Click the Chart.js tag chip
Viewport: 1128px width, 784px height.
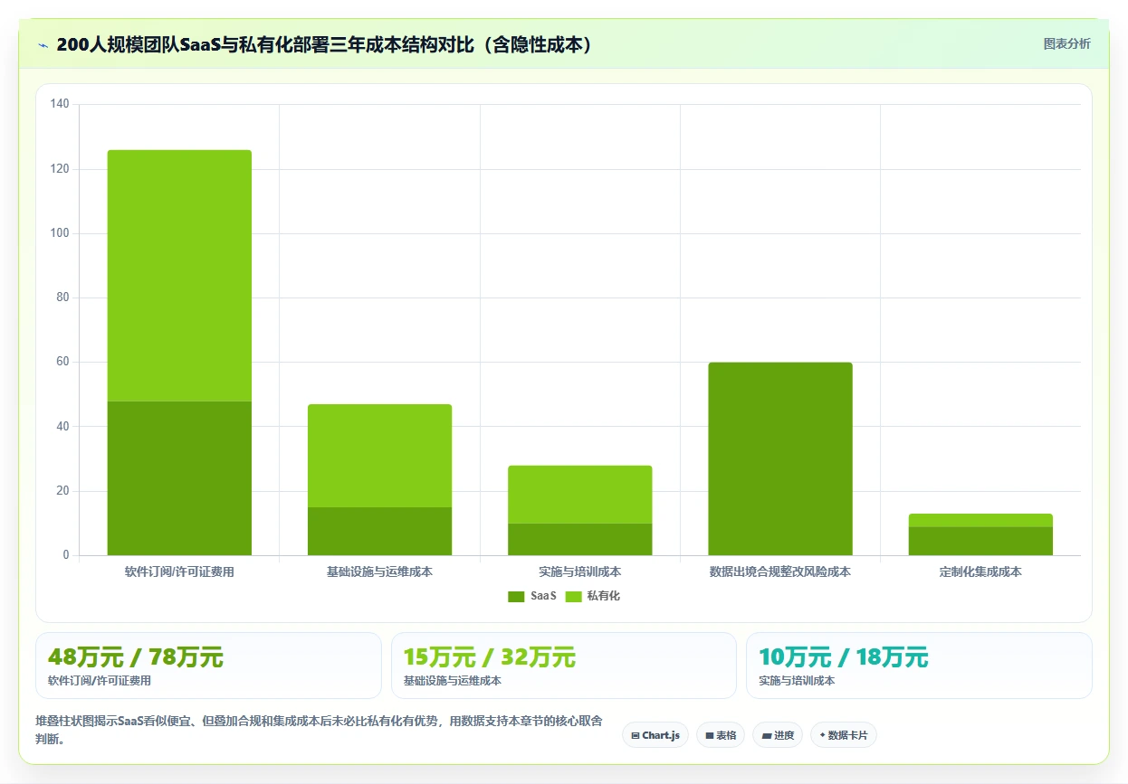coord(655,735)
